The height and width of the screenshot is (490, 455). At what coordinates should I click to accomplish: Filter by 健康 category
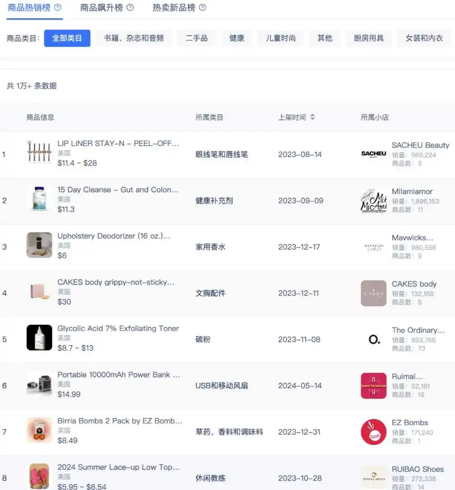[x=237, y=38]
